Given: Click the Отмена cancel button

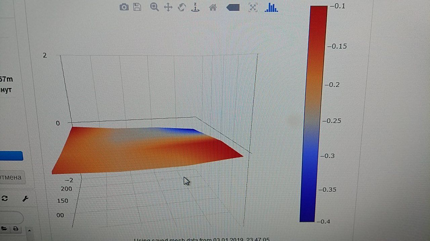Looking at the screenshot, I should point(12,177).
